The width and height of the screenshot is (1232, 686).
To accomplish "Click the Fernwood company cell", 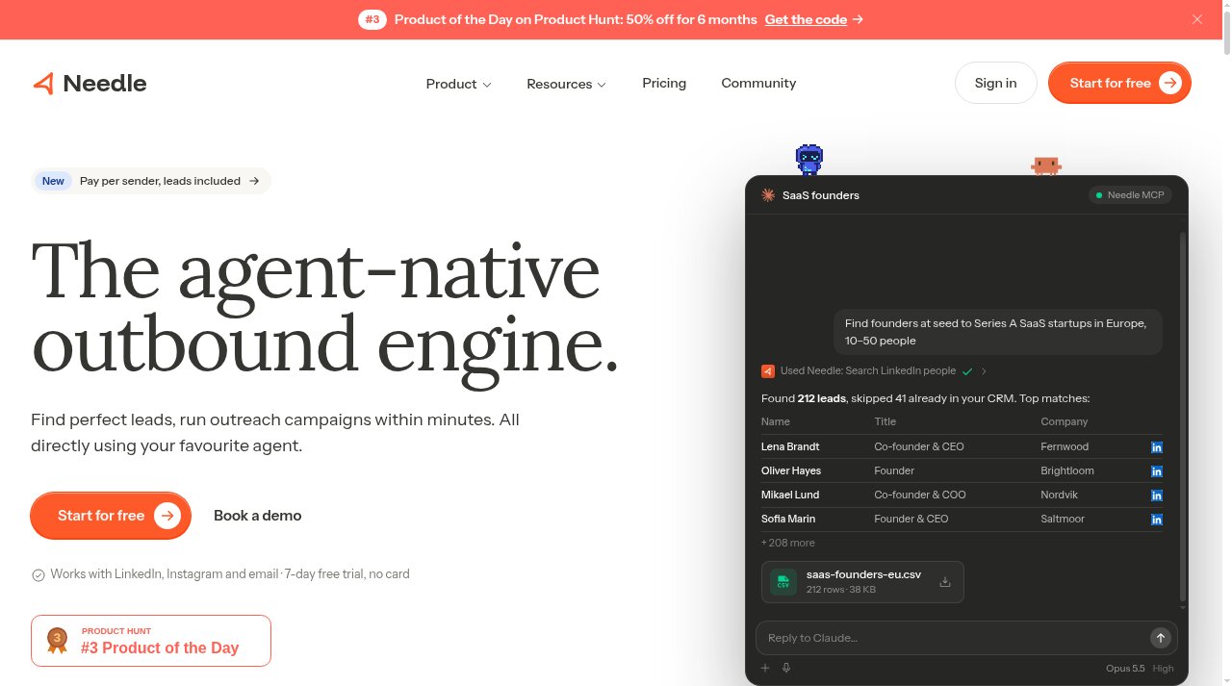I will [1065, 446].
